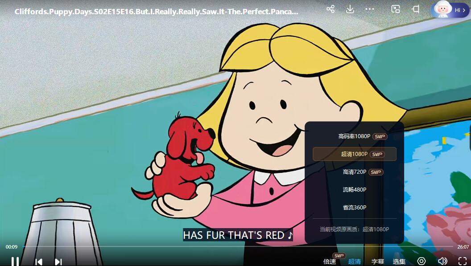Click the SVIP badge above 倍速
Screen dimensions: 471x266
click(339, 255)
